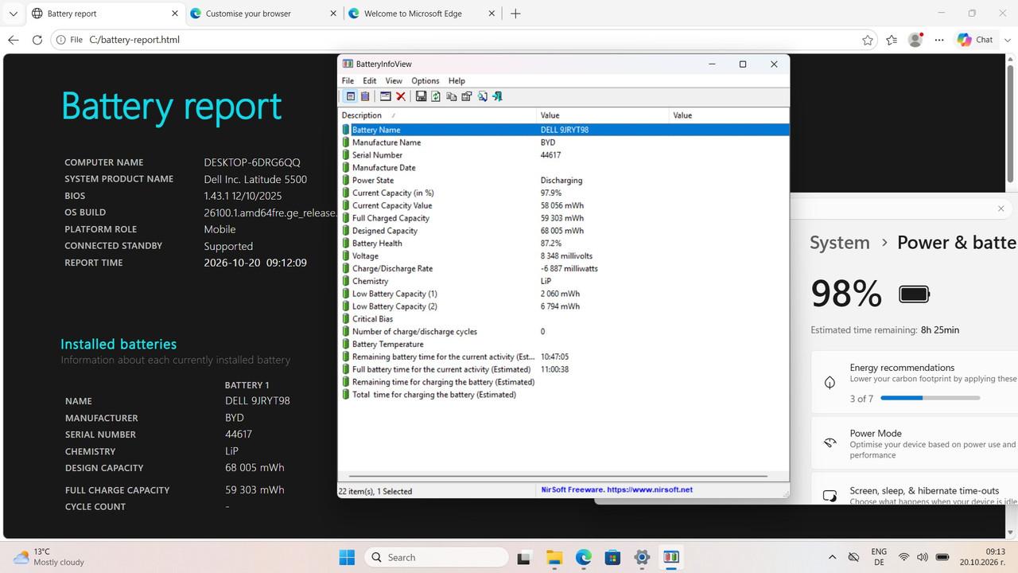Click the Exit door toolbar icon

point(497,96)
